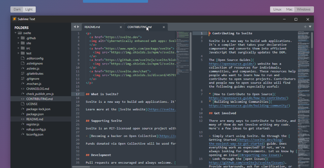The height and width of the screenshot is (168, 324).
Task: Click 'Contributing to Svelte' title line
Action: (x=232, y=33)
